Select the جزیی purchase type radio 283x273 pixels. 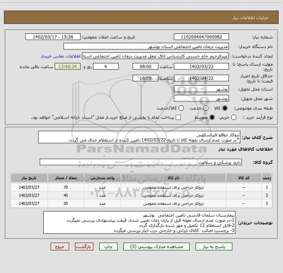coord(233,118)
